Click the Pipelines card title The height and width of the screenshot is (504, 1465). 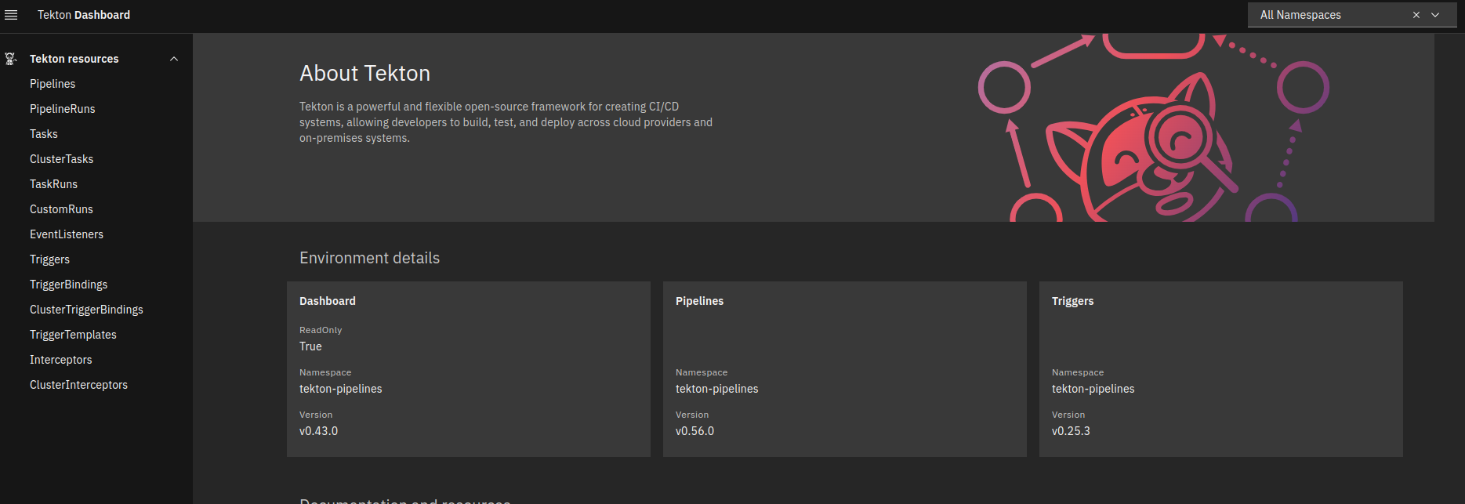point(699,301)
